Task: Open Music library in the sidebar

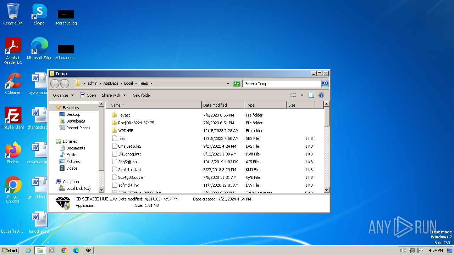Action: (71, 155)
